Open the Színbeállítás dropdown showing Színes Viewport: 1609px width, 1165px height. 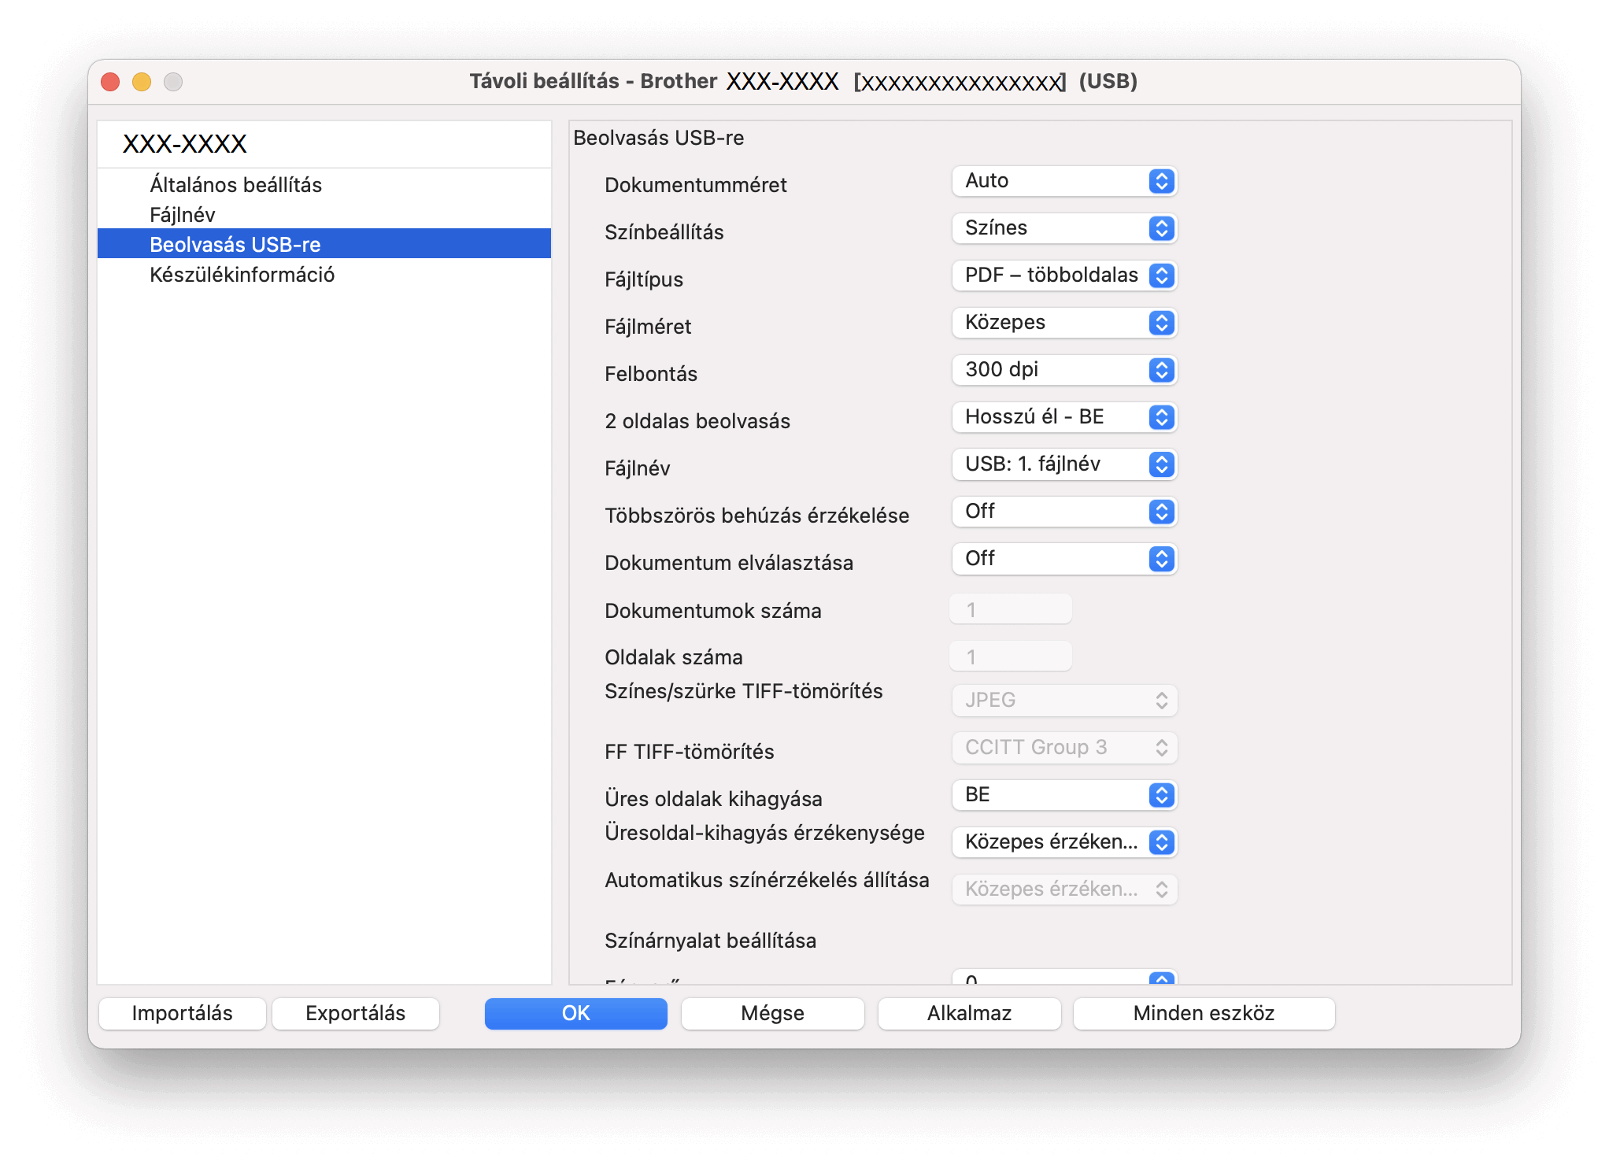pyautogui.click(x=1063, y=228)
